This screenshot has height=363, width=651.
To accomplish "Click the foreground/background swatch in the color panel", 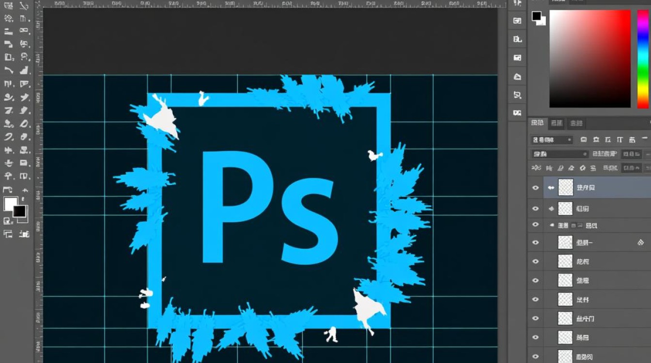I will tap(538, 17).
